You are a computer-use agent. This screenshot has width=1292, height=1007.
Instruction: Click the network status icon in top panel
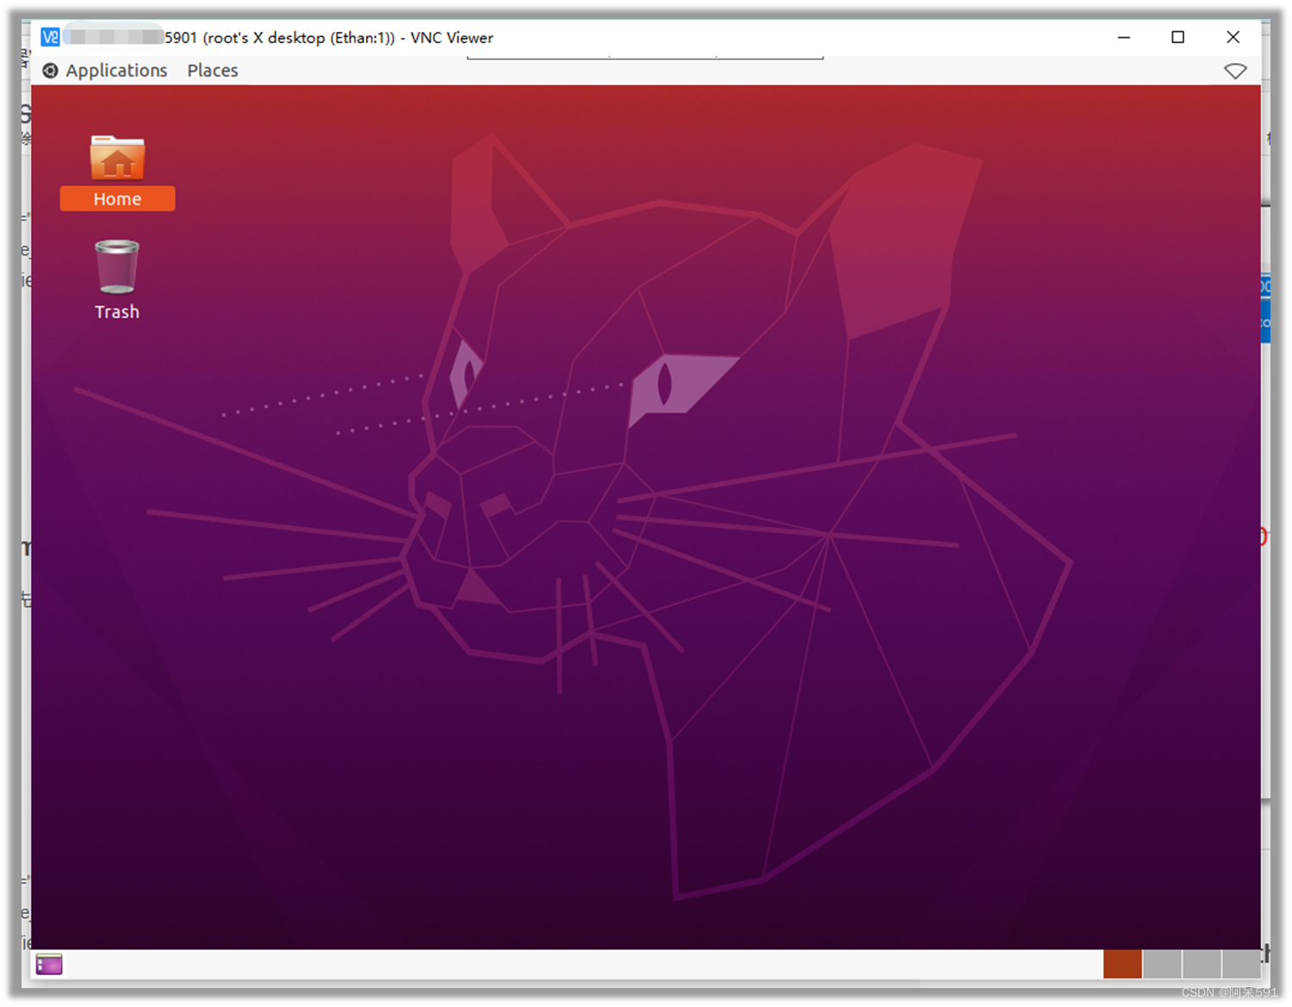click(1235, 71)
